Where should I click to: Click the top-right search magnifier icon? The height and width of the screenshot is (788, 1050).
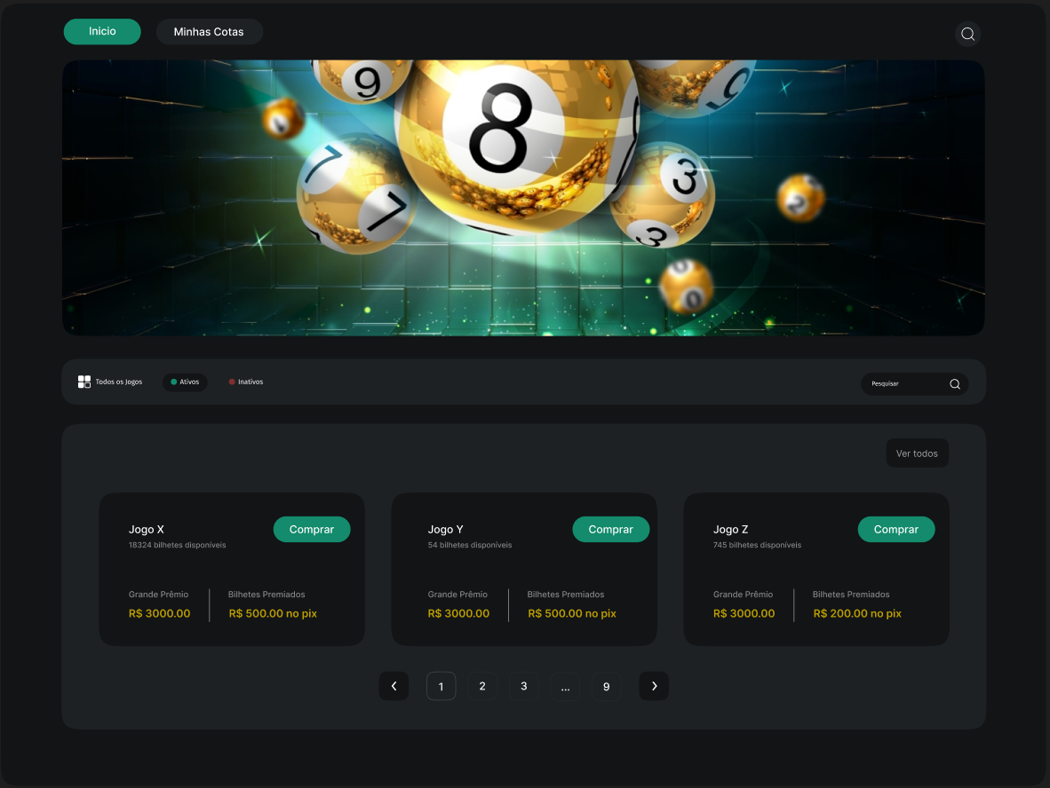(x=967, y=34)
